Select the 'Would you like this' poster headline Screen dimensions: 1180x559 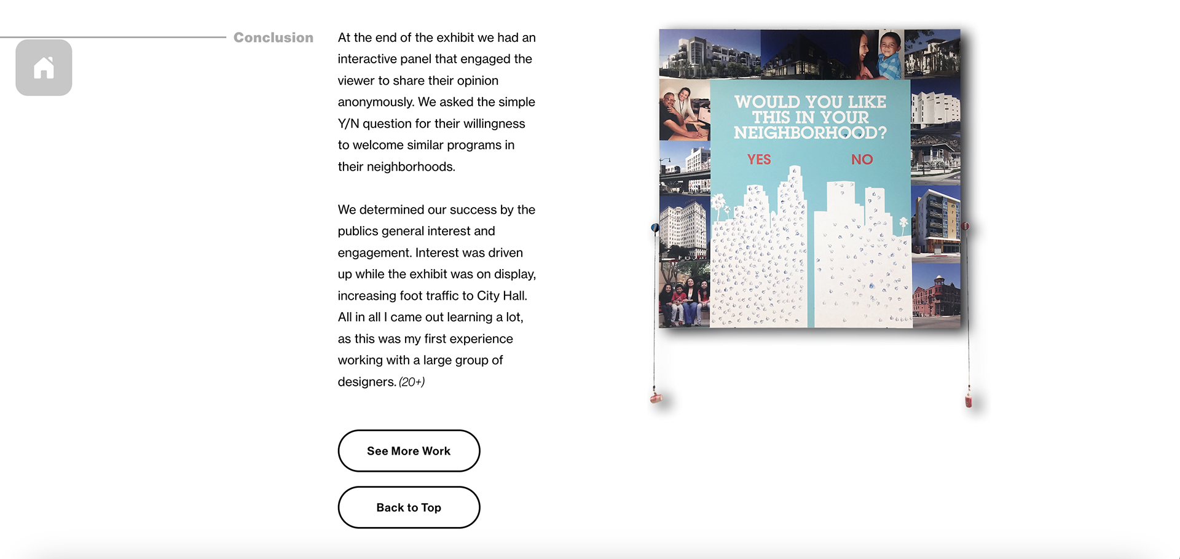point(810,117)
